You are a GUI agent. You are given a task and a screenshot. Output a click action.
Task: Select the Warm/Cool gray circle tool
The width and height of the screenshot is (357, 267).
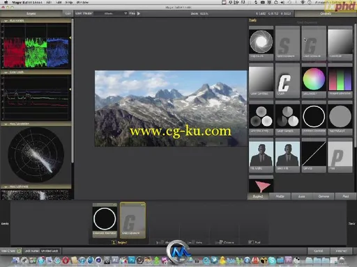(x=340, y=118)
